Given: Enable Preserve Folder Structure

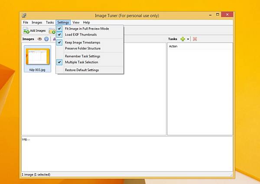Looking at the screenshot, I should coord(90,48).
